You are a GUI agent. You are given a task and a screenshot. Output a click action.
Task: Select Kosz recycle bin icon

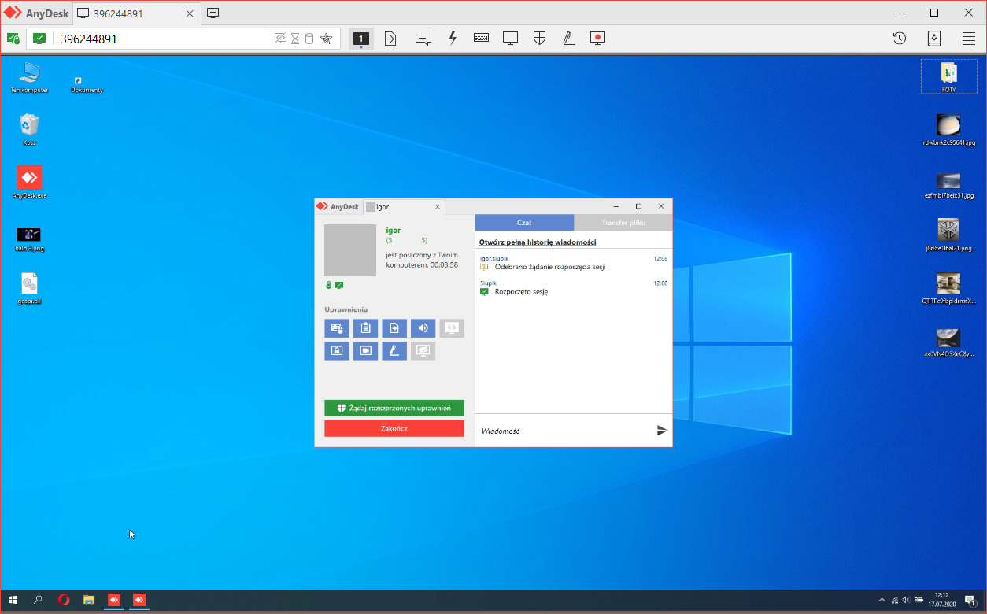coord(29,130)
